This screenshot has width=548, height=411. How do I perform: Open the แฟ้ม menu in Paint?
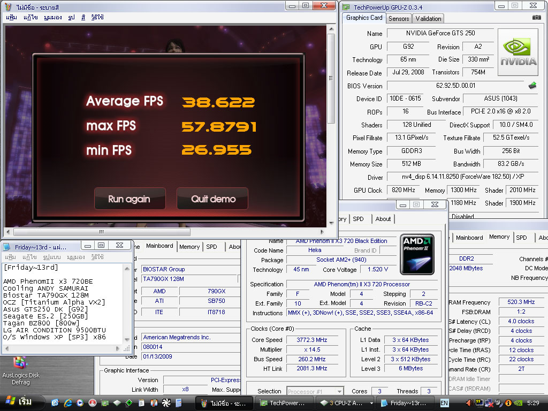coord(11,17)
